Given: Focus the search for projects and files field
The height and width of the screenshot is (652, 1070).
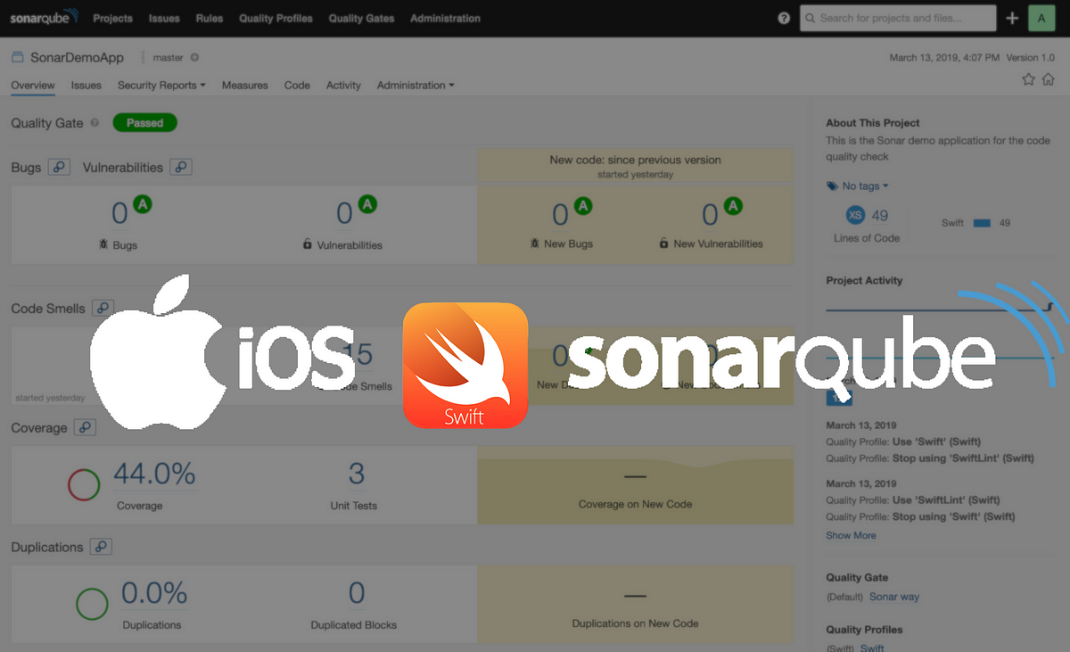Looking at the screenshot, I should tap(898, 18).
